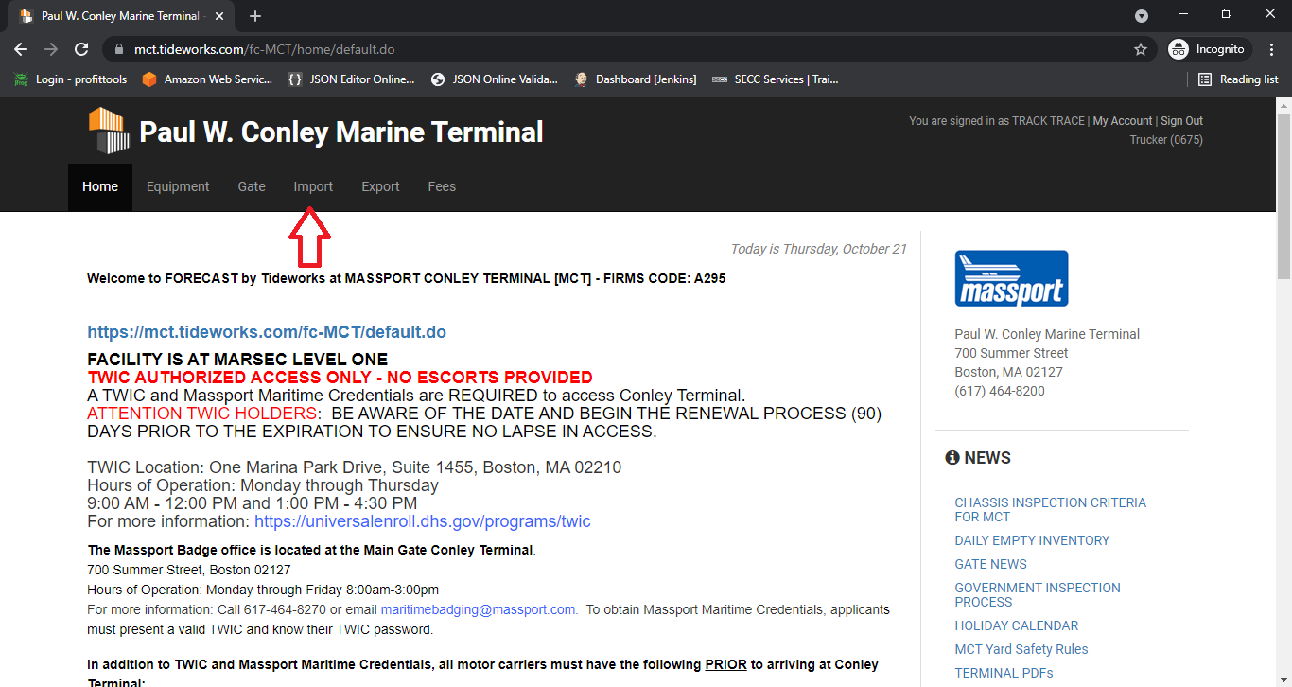
Task: Open mct.tideworks.com default.do link
Action: click(267, 332)
